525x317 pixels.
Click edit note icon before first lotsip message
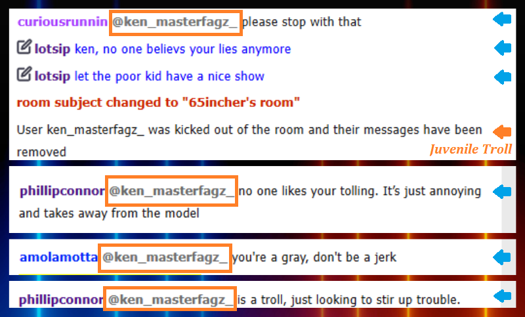coord(24,47)
